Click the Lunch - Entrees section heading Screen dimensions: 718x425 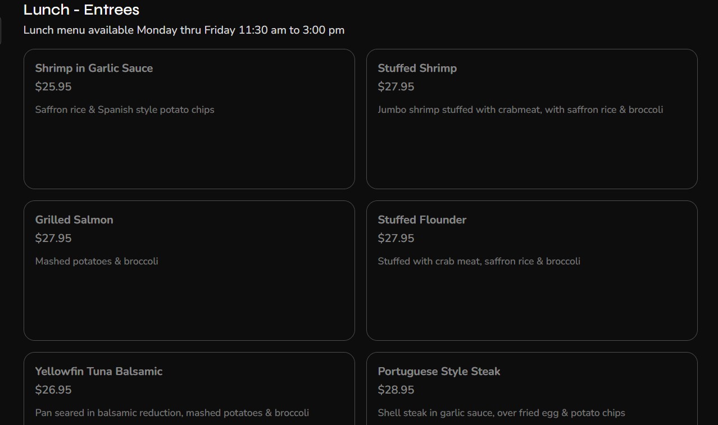pos(81,10)
